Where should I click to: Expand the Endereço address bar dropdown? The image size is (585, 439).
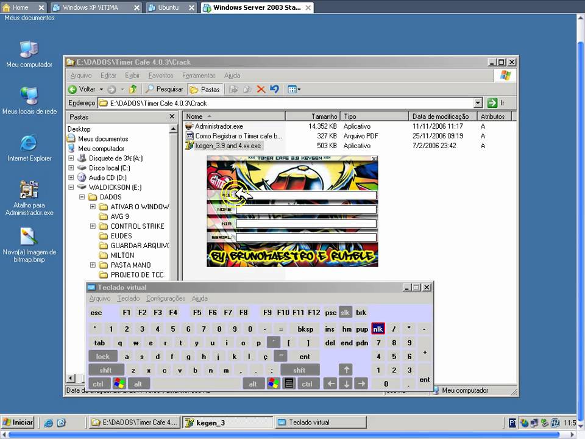(x=478, y=102)
